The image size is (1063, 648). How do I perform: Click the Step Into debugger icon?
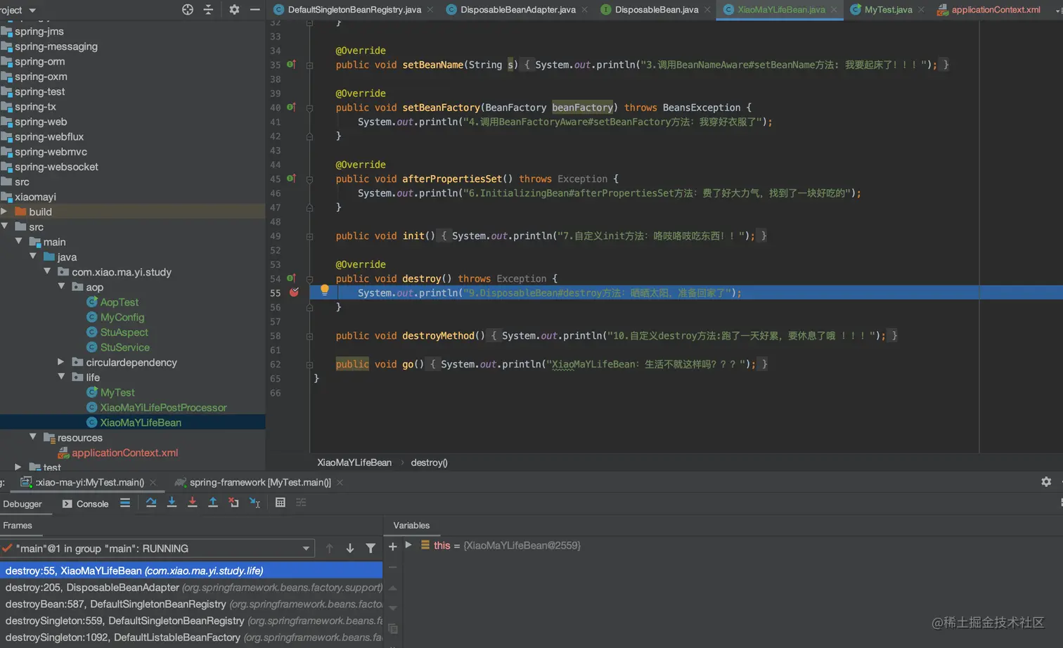pos(172,503)
